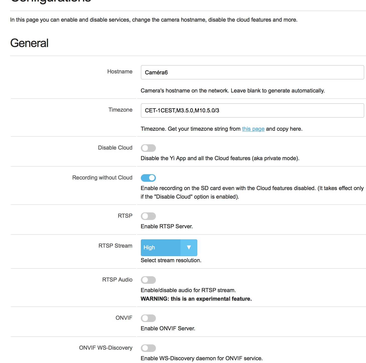Open the RTSP Stream resolution dropdown

pos(169,248)
